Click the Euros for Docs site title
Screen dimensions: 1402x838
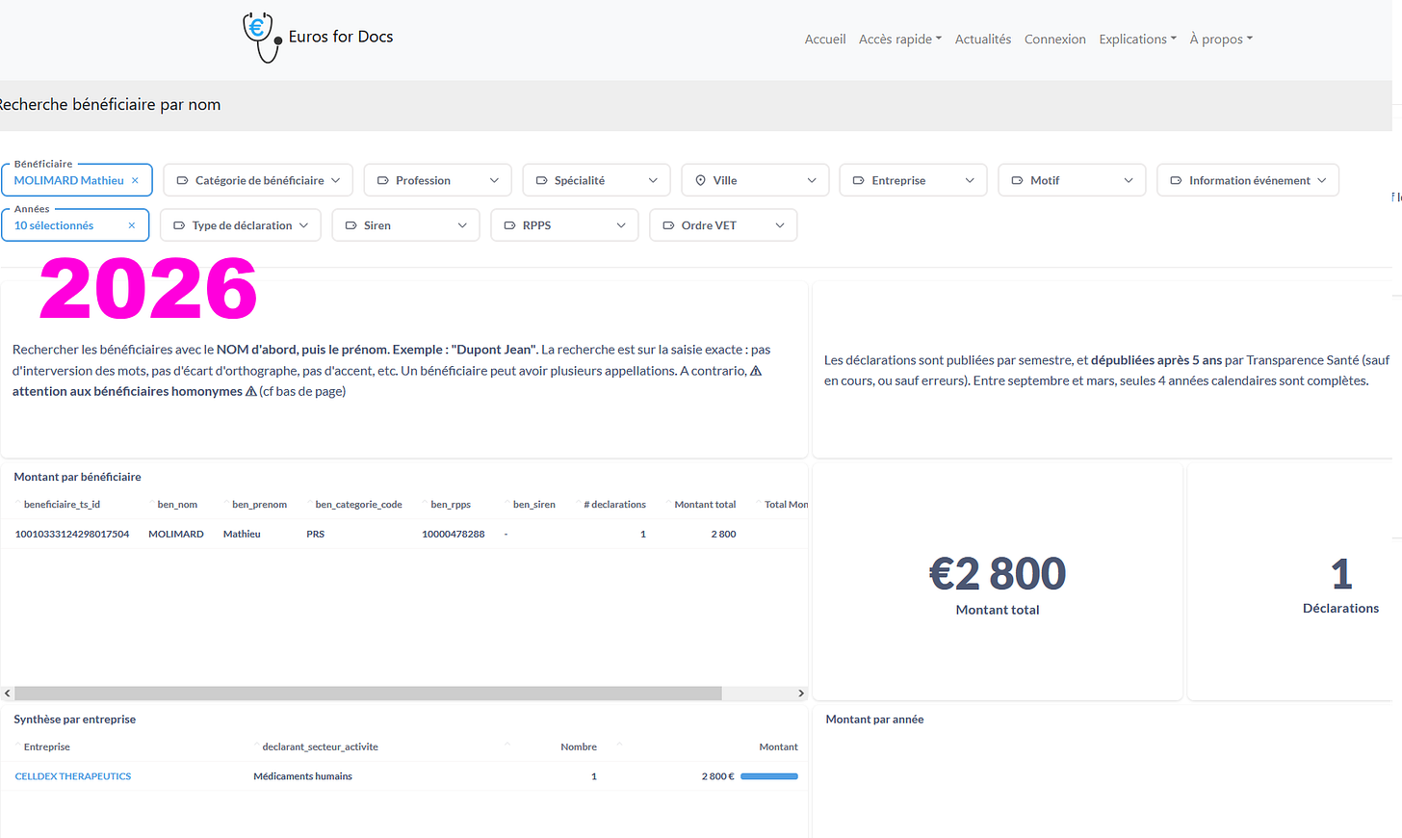click(341, 37)
